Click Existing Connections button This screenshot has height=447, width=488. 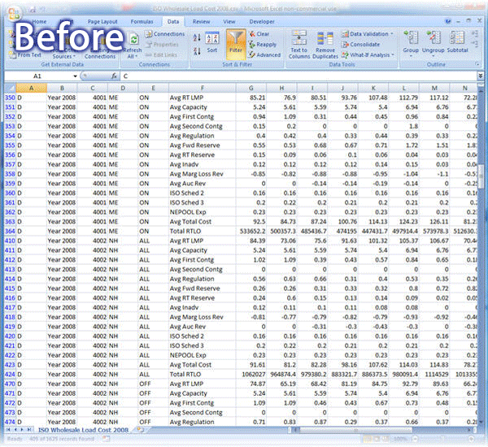tap(100, 45)
